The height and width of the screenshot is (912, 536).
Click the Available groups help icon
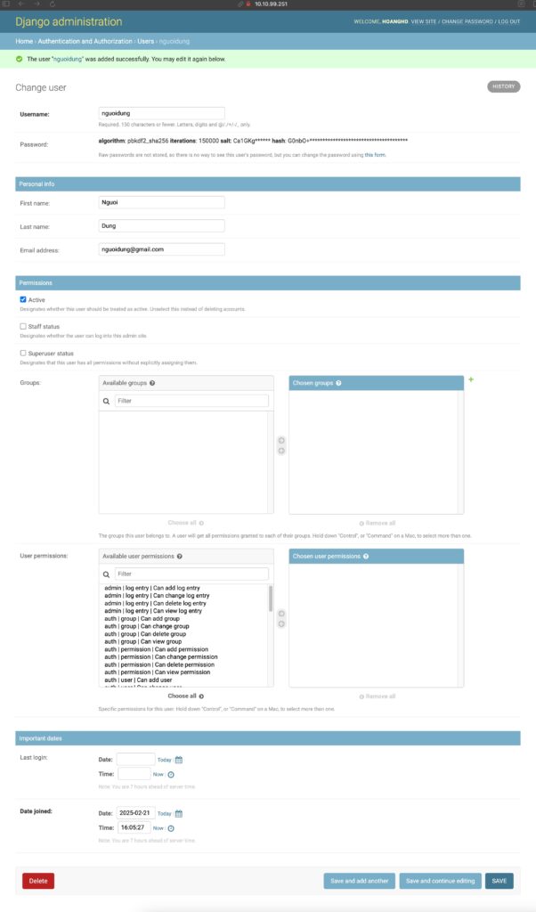pyautogui.click(x=152, y=383)
